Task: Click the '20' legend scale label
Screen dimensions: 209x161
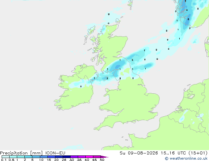Action: coord(56,160)
